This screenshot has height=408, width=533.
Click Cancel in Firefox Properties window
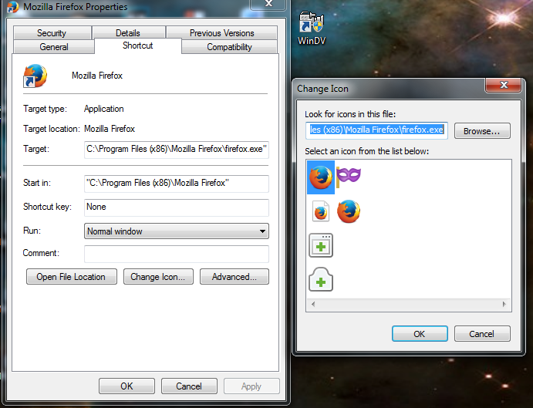[189, 386]
